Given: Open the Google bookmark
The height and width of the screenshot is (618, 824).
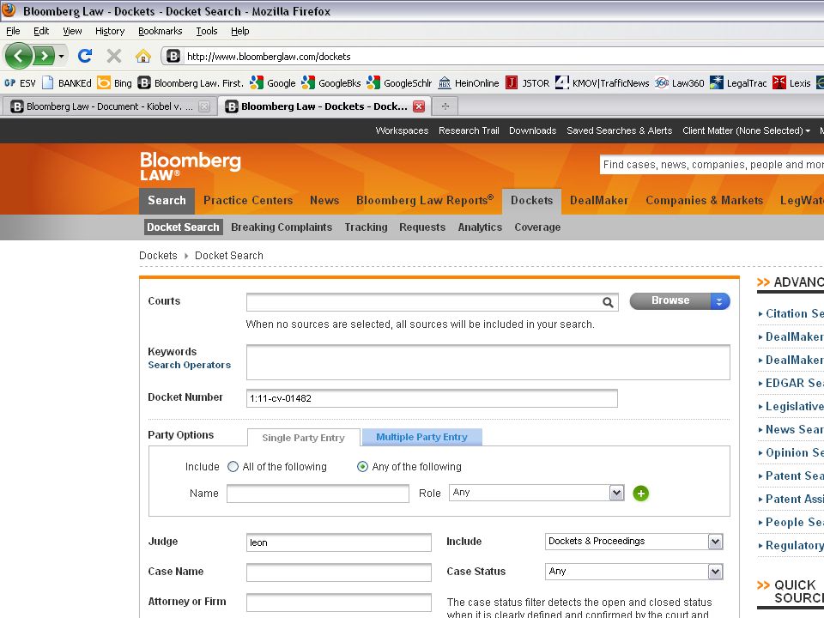Looking at the screenshot, I should tap(273, 83).
